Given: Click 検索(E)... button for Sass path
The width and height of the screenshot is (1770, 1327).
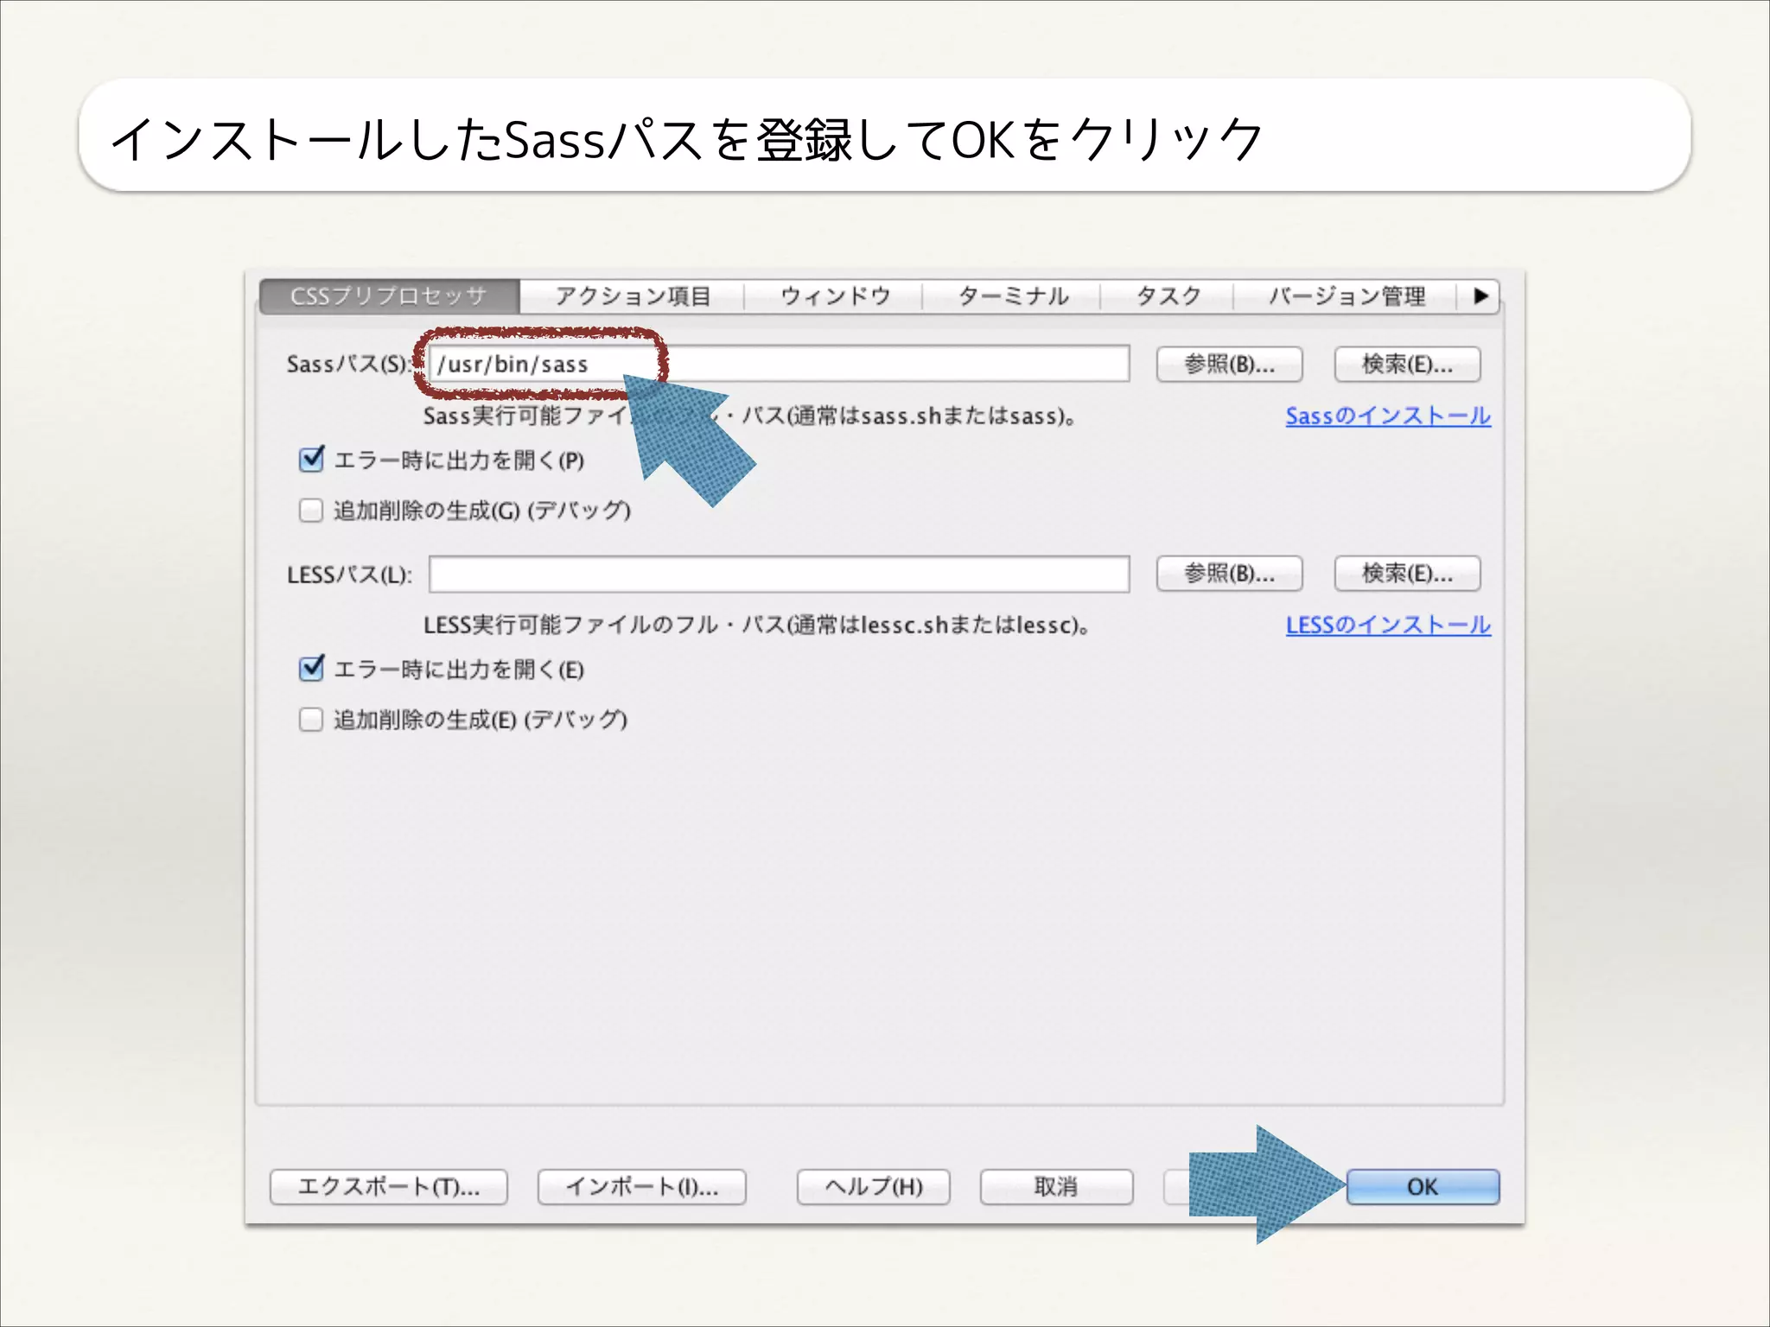Looking at the screenshot, I should [x=1407, y=365].
